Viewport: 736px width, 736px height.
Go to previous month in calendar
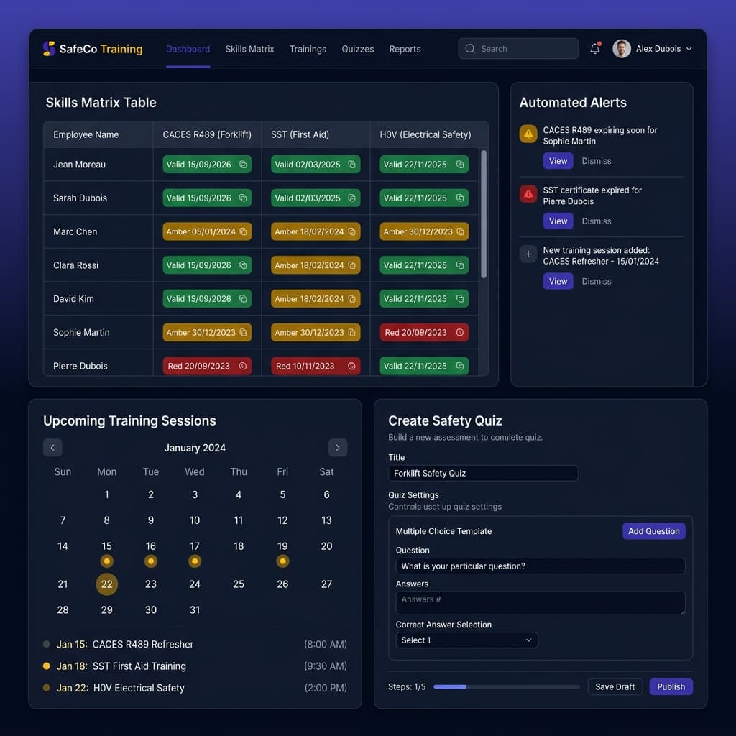point(52,448)
